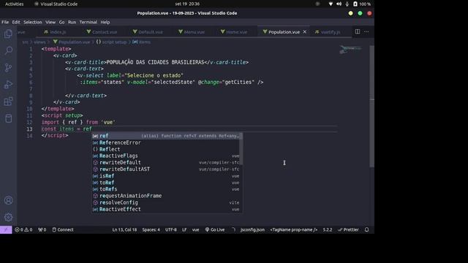Click the Population.vue breadcrumb

[72, 42]
